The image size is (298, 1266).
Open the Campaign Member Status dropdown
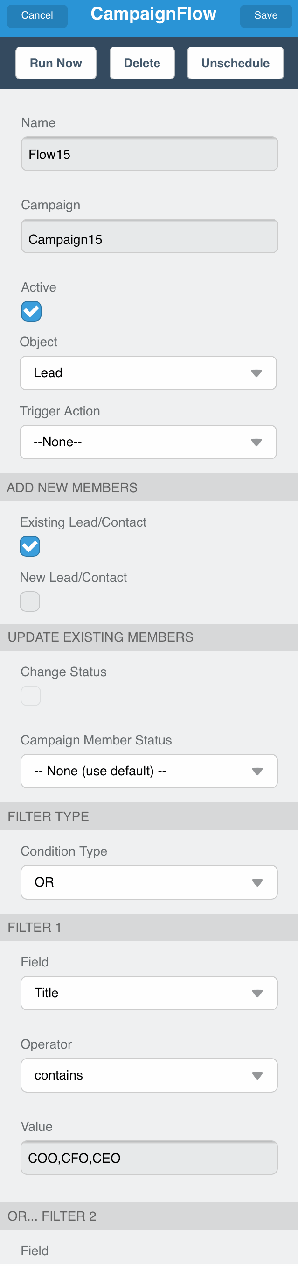click(149, 771)
